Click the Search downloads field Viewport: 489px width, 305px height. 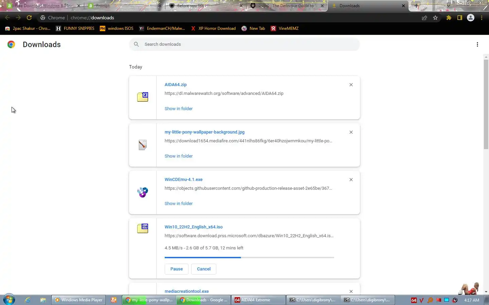coord(244,44)
